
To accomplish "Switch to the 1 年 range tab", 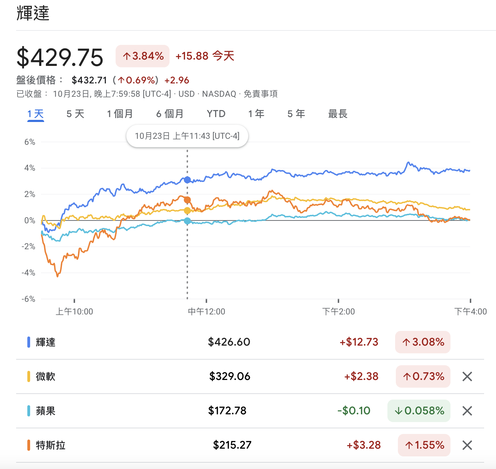I will pos(256,114).
